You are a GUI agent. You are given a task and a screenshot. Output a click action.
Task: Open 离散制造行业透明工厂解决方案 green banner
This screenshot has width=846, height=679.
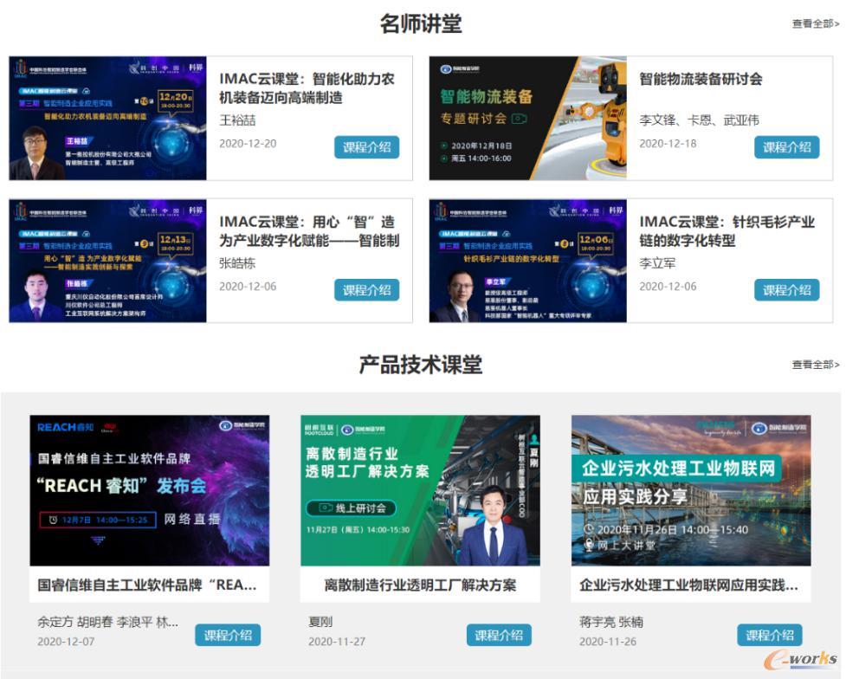click(x=420, y=490)
